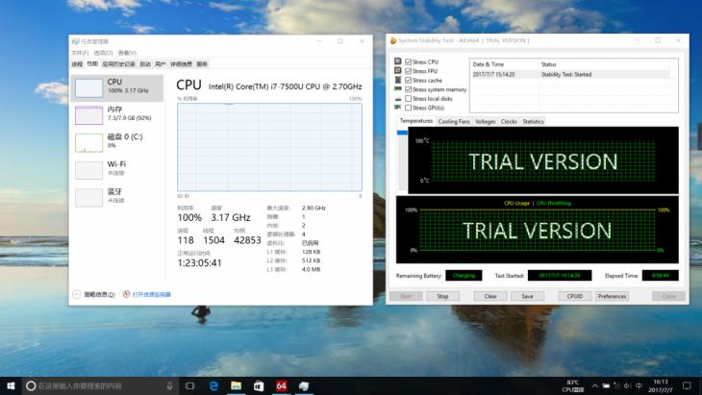Select the 性能 tab in Task Manager
Screen dimensions: 702x395
(x=92, y=64)
